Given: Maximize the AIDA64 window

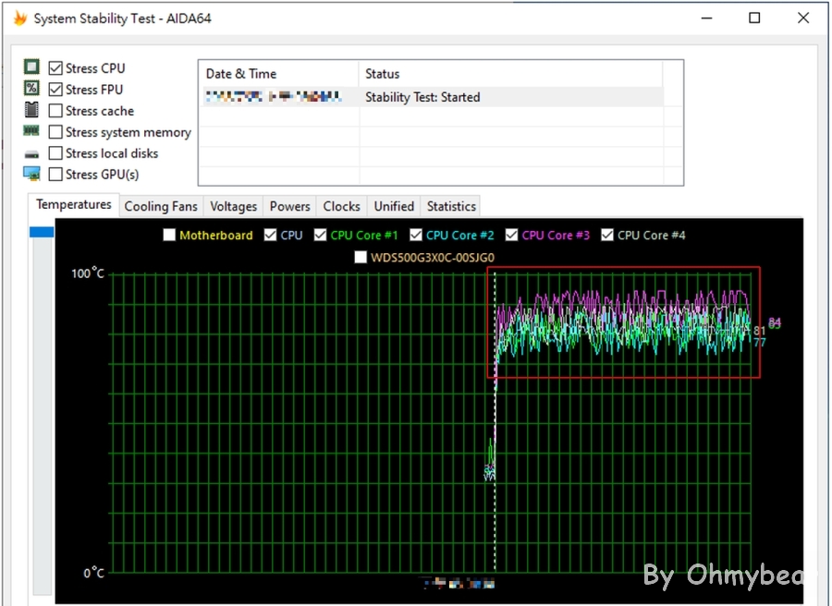Looking at the screenshot, I should coord(754,18).
